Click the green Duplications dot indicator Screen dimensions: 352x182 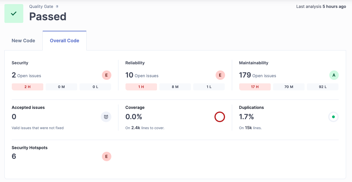[x=333, y=117]
